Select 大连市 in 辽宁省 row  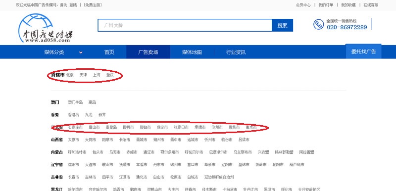tap(91, 165)
